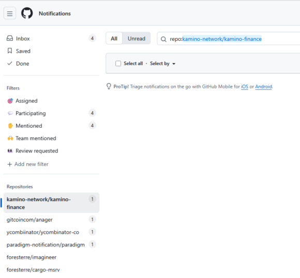
Task: Open the Inbox label in the sidebar
Action: (x=23, y=38)
